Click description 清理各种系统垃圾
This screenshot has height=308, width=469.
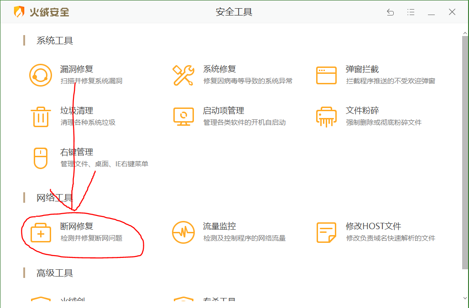[x=88, y=123]
